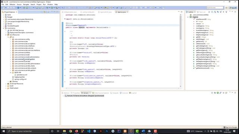Select persistence.xml in Project Explorer

(21, 75)
